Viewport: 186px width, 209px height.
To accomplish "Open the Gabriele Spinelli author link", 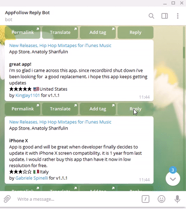I will 32,178.
